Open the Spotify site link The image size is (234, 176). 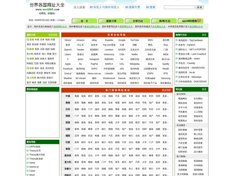click(166, 64)
